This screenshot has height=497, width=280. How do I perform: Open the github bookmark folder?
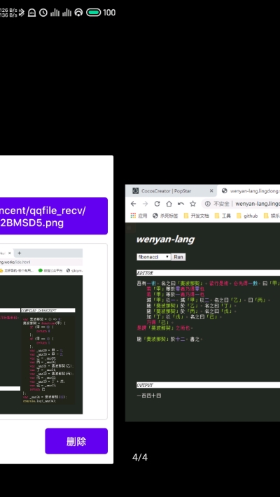click(x=247, y=216)
